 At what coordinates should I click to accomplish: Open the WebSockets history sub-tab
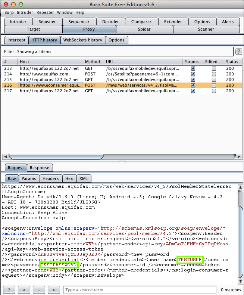pos(83,40)
